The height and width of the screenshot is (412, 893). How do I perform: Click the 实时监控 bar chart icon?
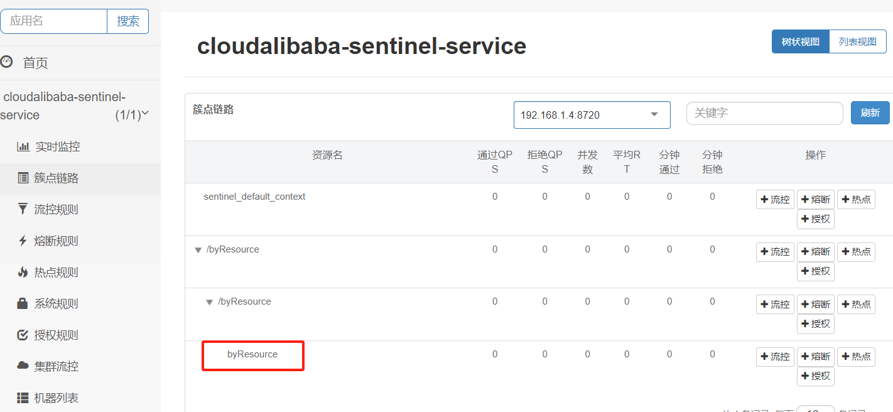point(23,147)
